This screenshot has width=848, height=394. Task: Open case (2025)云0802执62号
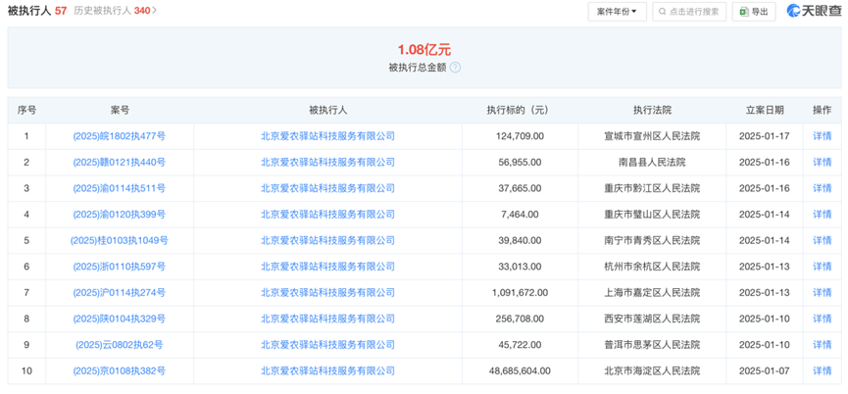point(119,345)
